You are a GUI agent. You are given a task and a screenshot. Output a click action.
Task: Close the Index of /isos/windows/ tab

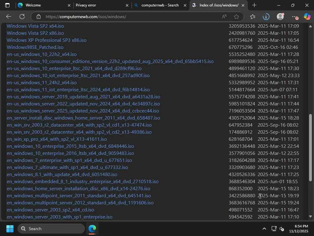[x=243, y=6]
